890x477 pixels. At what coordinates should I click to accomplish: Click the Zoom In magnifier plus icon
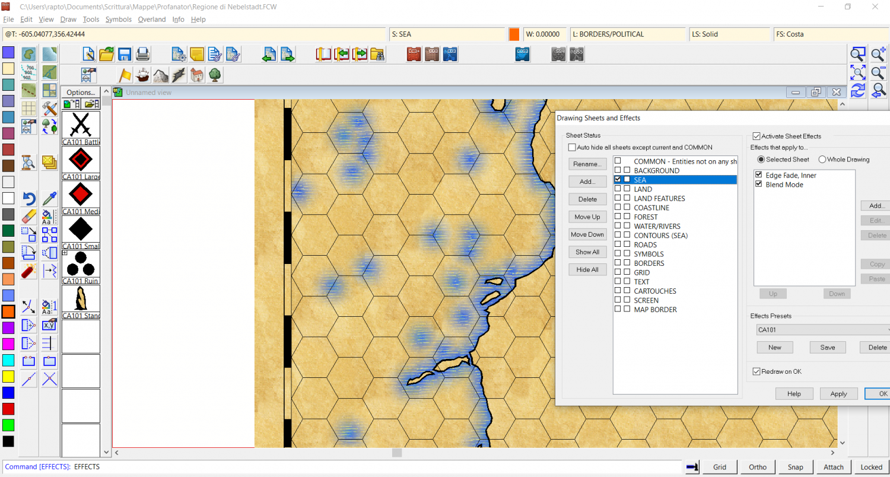point(879,55)
